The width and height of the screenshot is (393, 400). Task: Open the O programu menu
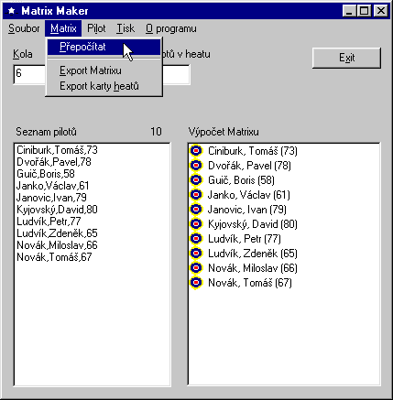[x=171, y=28]
